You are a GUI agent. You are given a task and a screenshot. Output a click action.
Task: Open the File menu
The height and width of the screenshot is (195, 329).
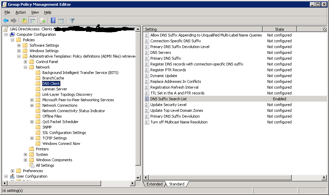pyautogui.click(x=7, y=12)
